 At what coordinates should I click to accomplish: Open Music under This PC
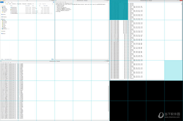click(4, 24)
